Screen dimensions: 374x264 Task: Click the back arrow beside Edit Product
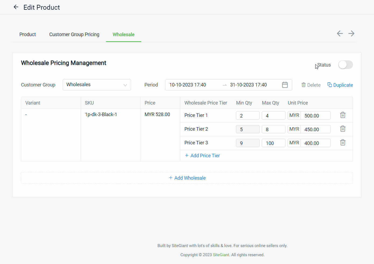tap(16, 7)
